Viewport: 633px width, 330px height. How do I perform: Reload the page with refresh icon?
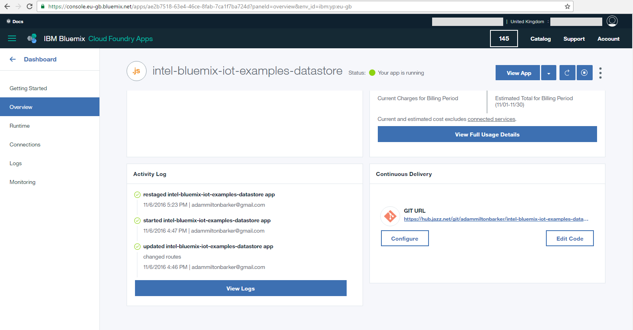coord(29,6)
